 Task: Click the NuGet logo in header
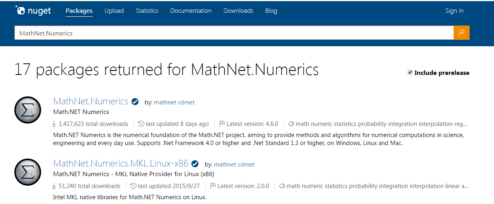(x=33, y=11)
